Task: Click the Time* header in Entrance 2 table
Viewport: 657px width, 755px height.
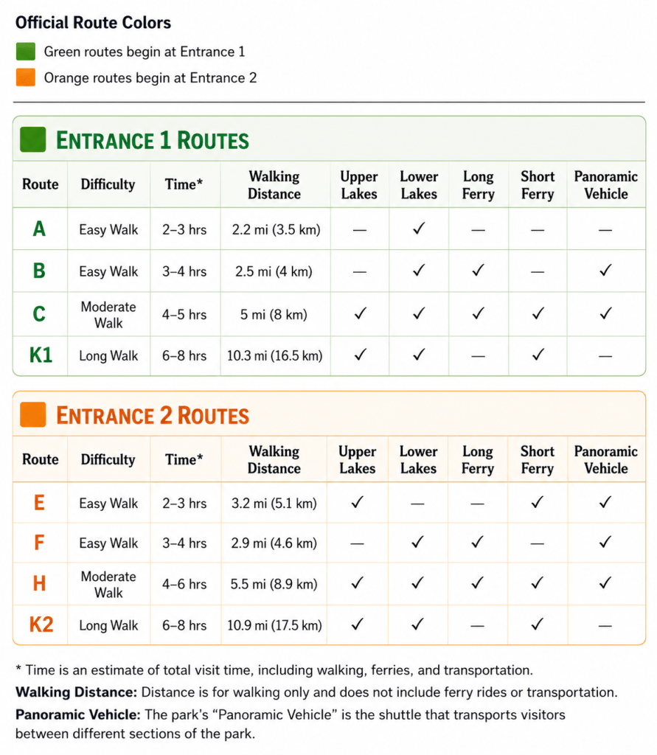Action: tap(184, 459)
